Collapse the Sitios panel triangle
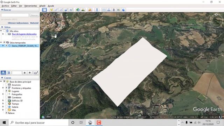This screenshot has height=126, width=224. [x=2, y=27]
